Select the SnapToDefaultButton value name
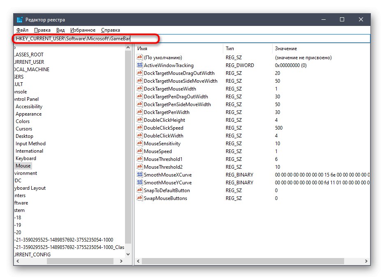This screenshot has height=279, width=384. 167,191
